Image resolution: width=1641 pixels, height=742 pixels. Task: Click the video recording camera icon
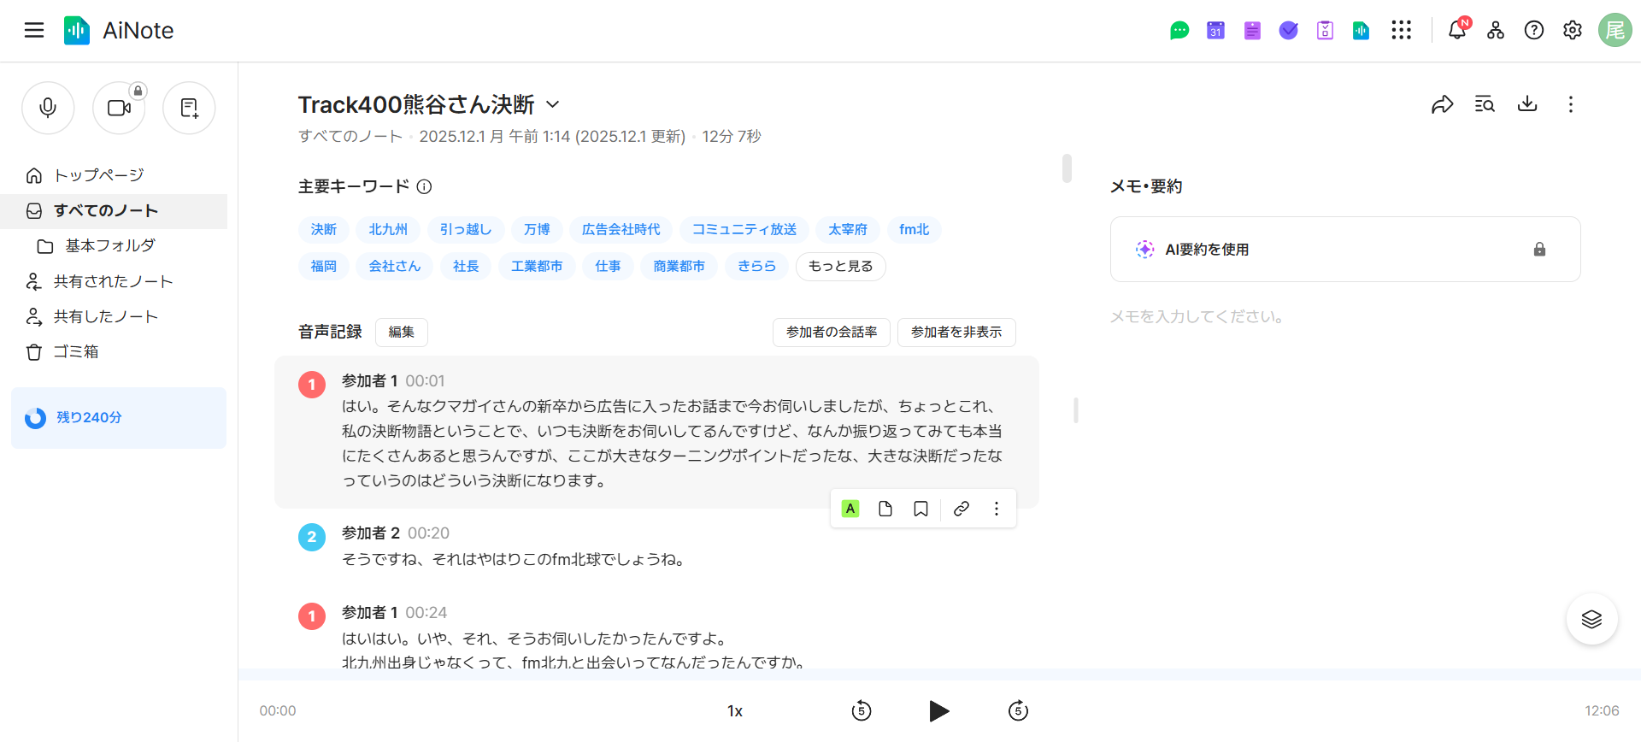(x=119, y=108)
